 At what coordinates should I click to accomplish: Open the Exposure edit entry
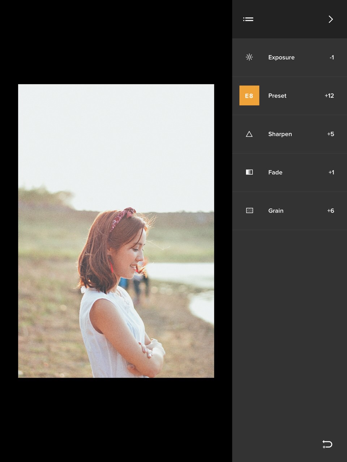(x=290, y=57)
